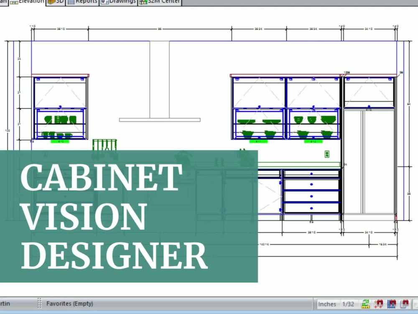
Task: Change the 1/32 precision setting
Action: click(x=348, y=304)
